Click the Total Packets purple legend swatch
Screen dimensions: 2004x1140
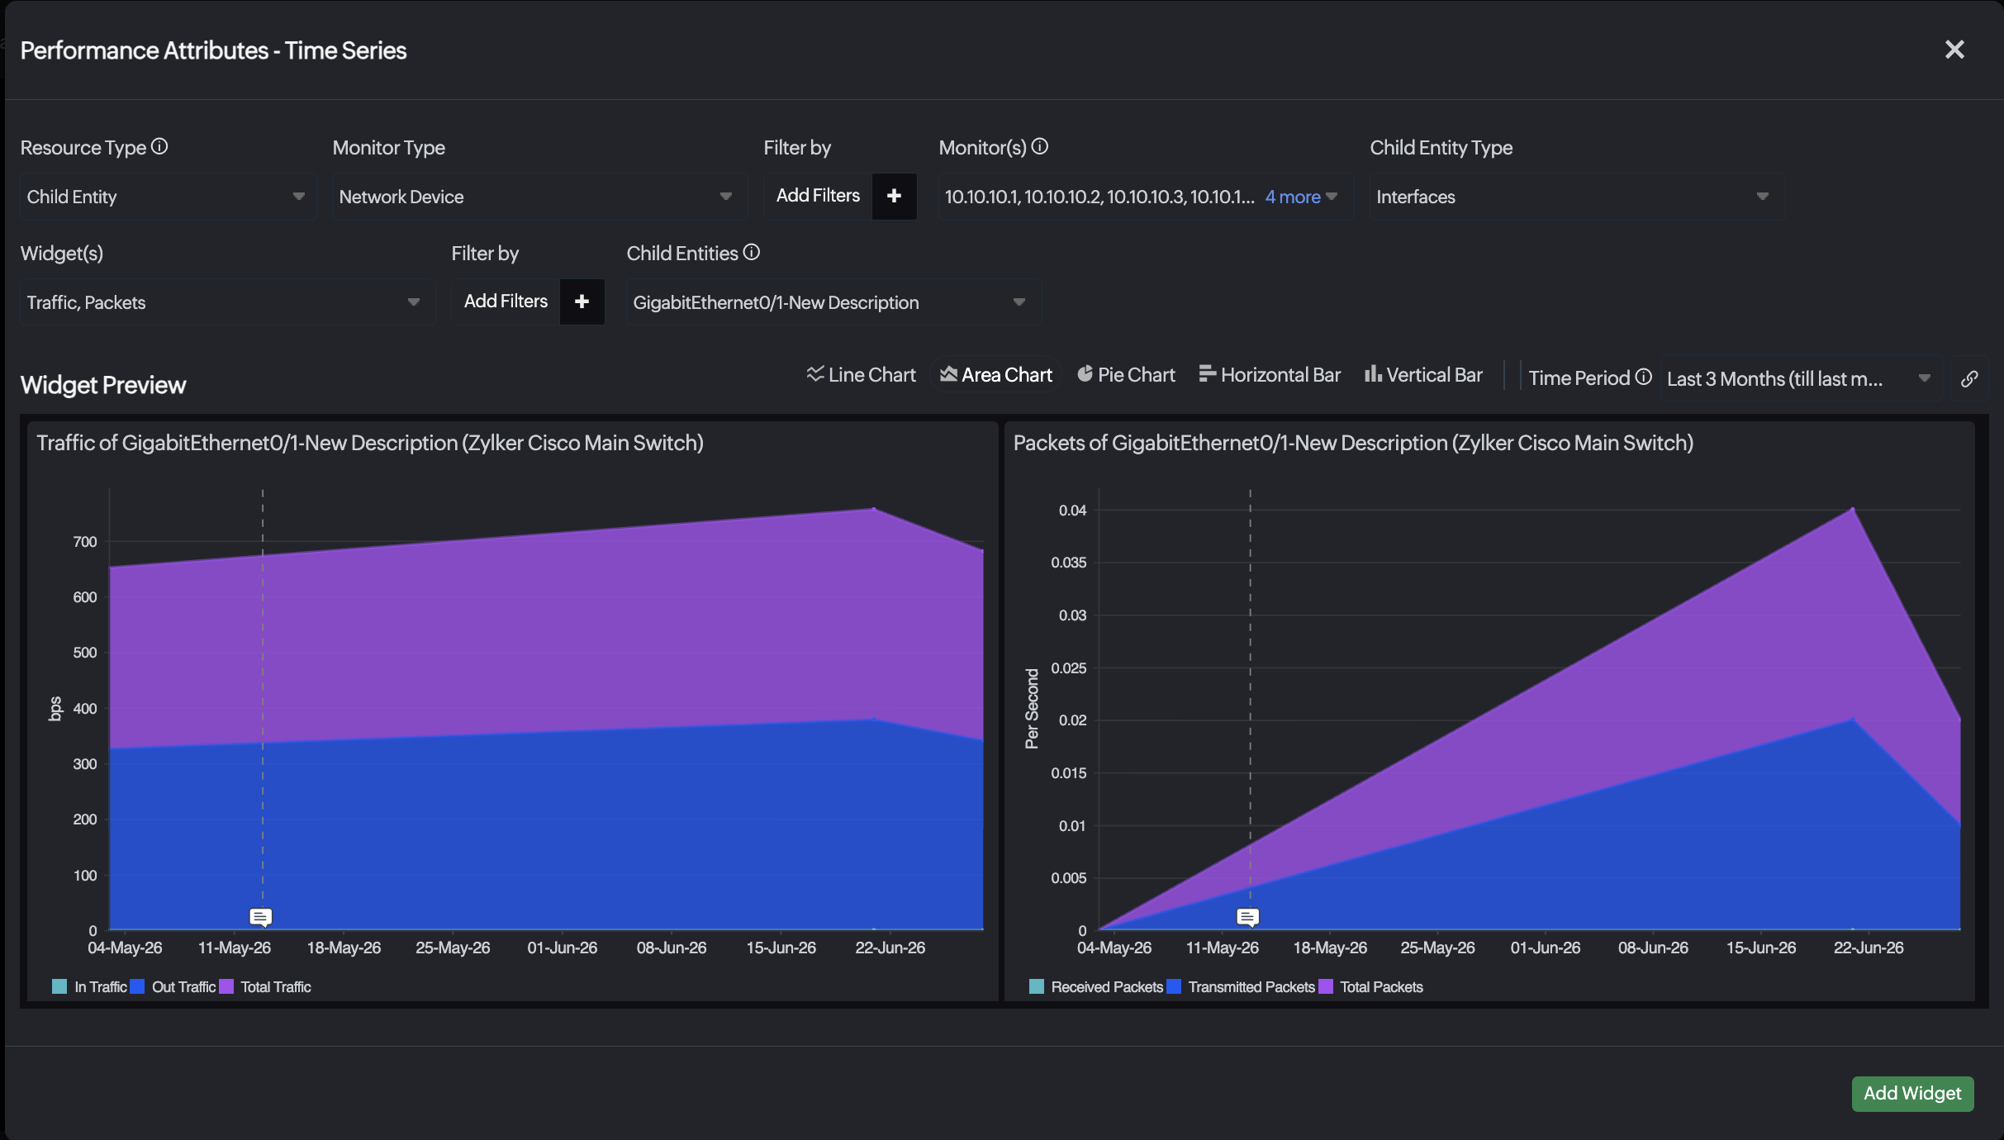coord(1326,986)
